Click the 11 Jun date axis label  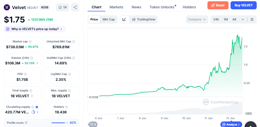(208, 118)
